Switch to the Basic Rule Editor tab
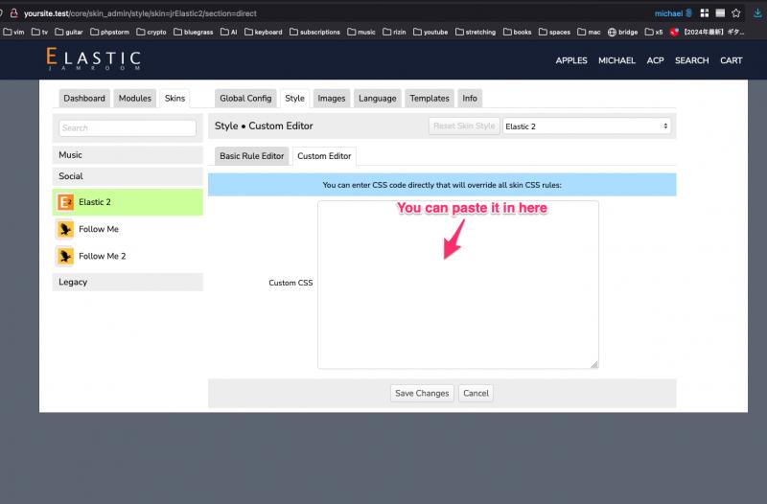 coord(251,156)
